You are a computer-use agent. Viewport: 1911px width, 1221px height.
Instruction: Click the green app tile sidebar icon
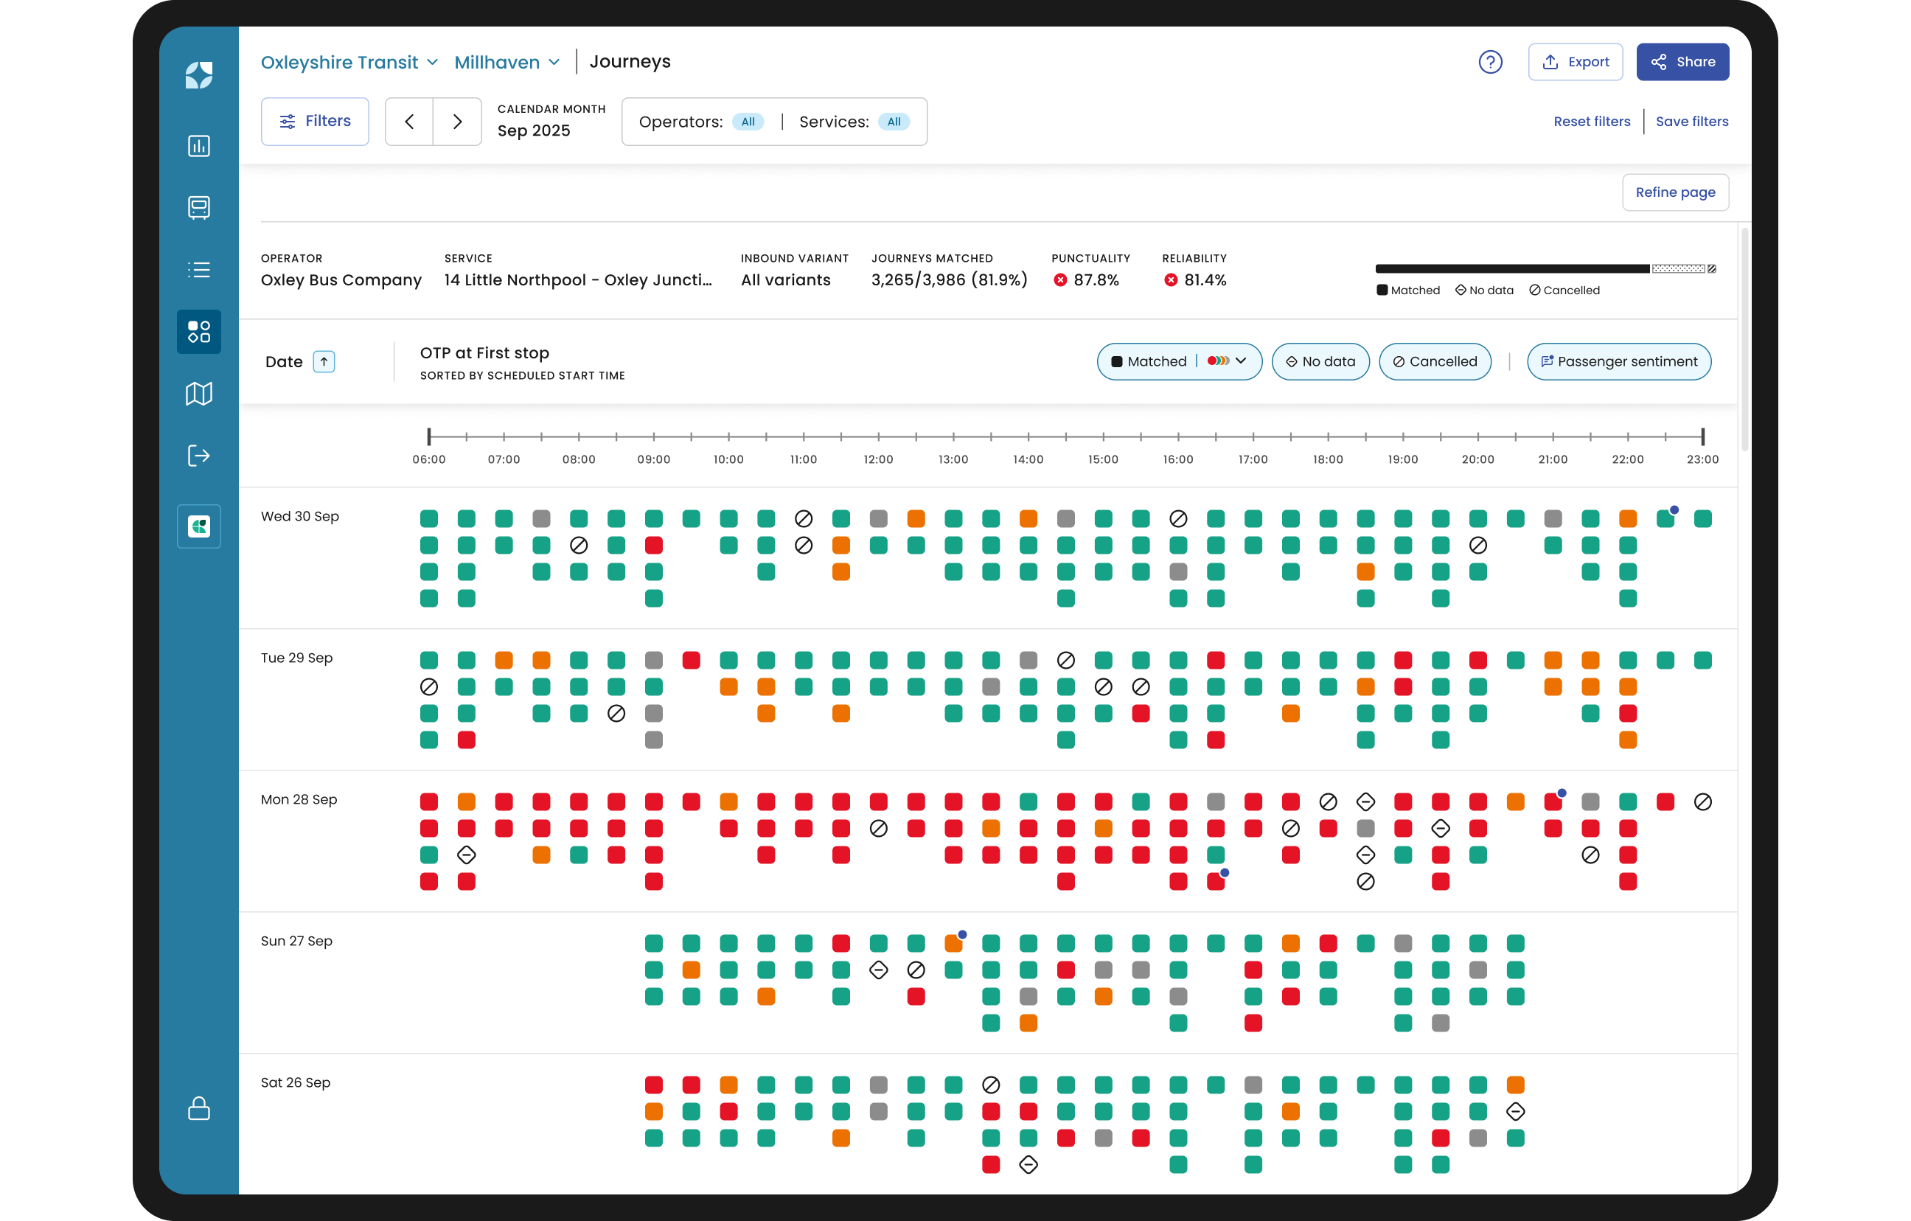click(198, 526)
